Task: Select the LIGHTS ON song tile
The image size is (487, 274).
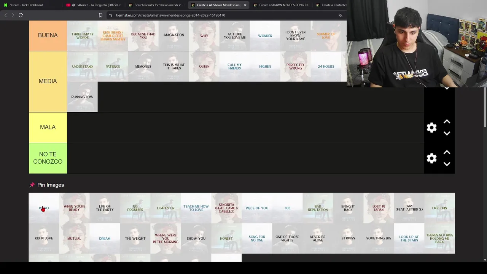Action: point(166,208)
